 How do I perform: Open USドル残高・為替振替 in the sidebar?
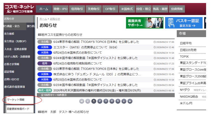(17, 57)
